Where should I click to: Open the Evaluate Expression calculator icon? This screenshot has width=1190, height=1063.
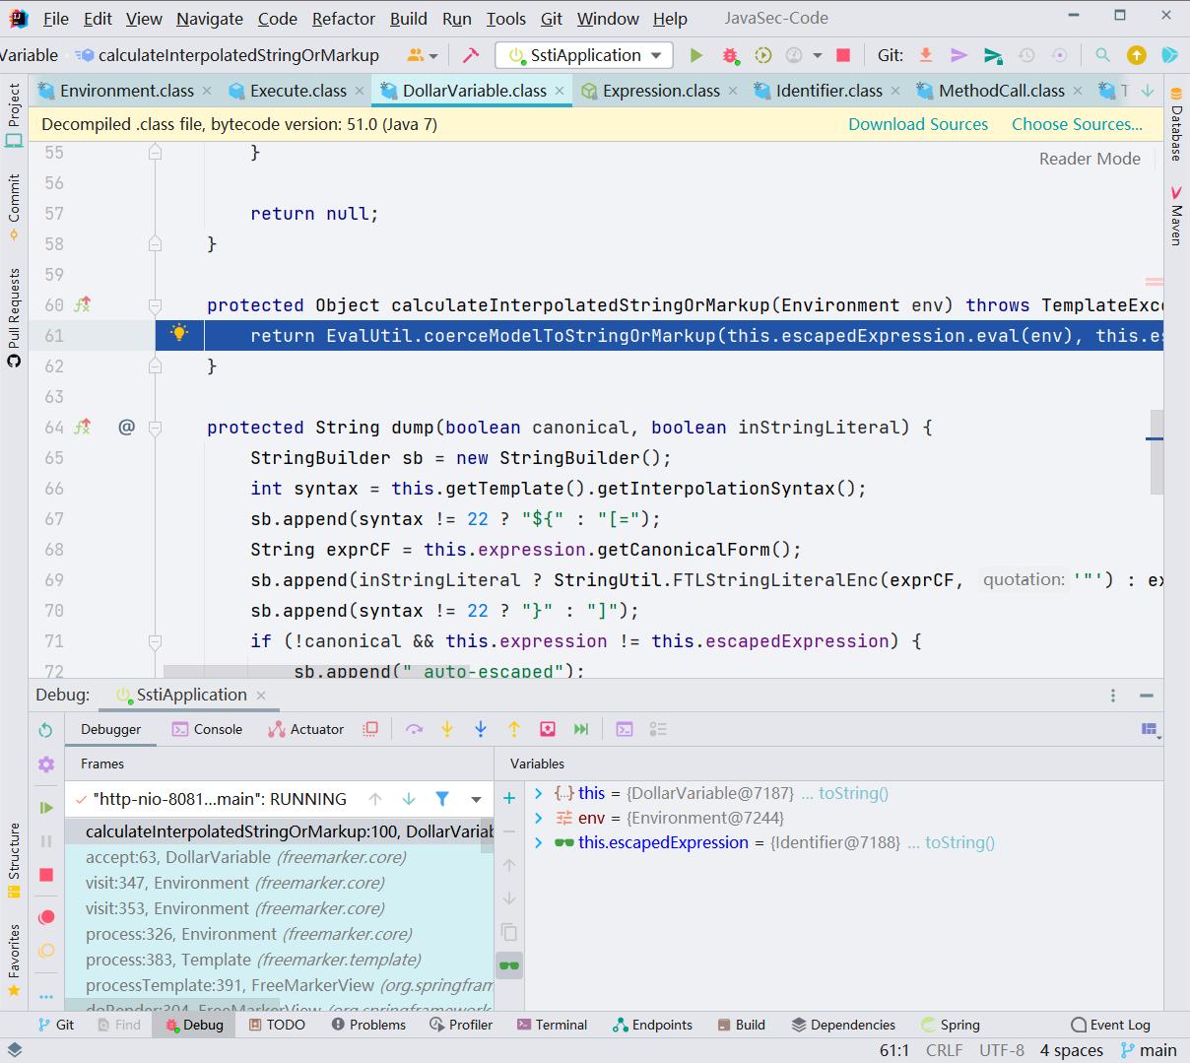pyautogui.click(x=624, y=729)
